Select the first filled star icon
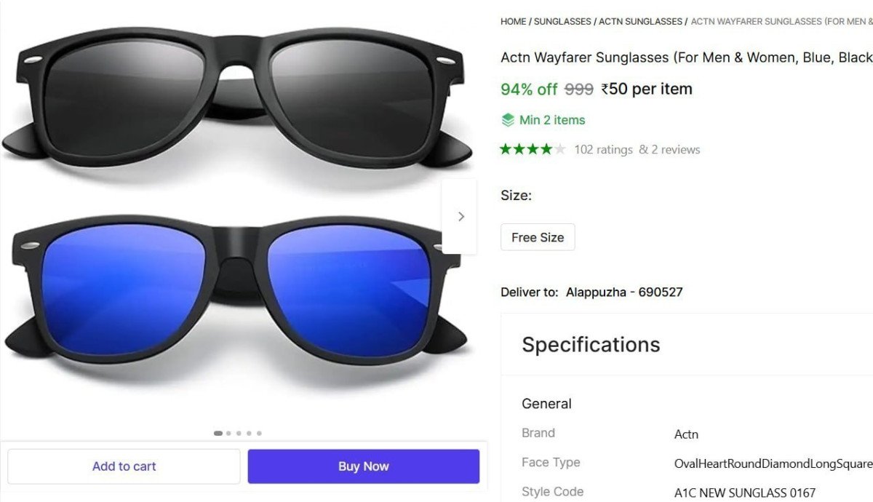The height and width of the screenshot is (502, 873). [504, 148]
